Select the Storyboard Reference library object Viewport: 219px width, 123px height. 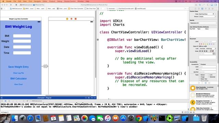pyautogui.click(x=203, y=95)
